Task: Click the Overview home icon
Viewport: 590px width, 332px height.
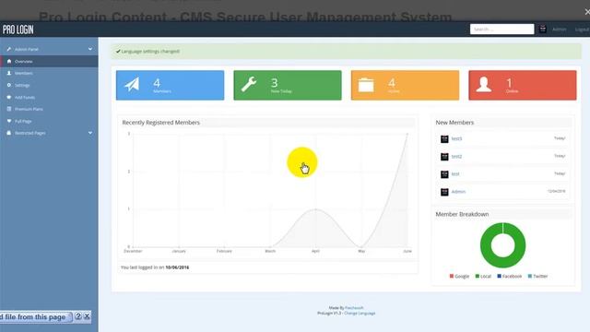Action: [9, 61]
